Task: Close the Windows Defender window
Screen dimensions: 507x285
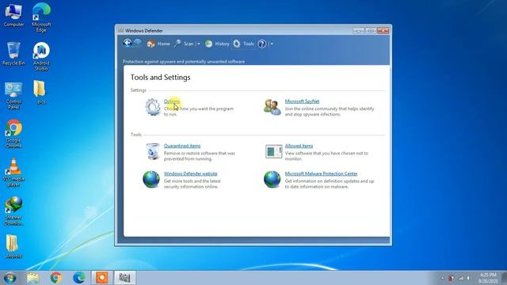Action: (383, 30)
